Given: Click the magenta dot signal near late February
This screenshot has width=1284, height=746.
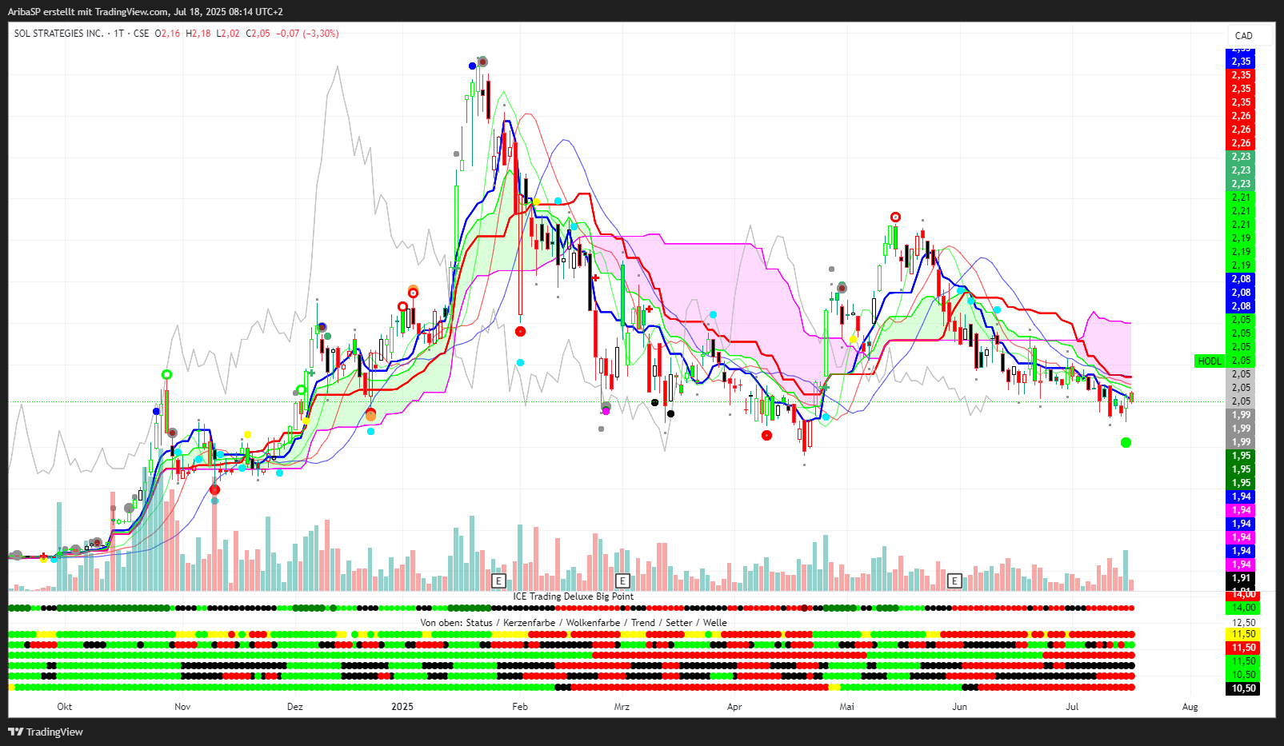Looking at the screenshot, I should 606,411.
